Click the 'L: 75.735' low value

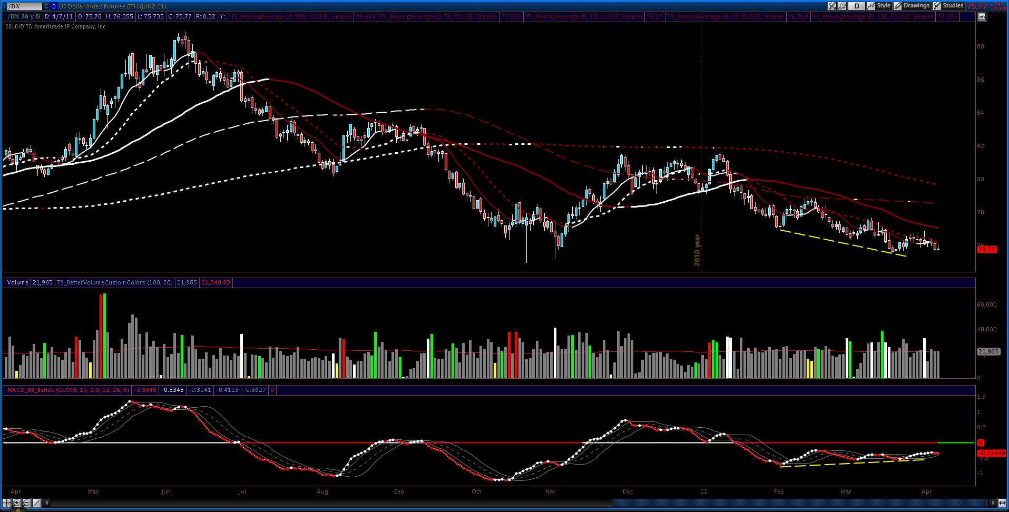(150, 16)
